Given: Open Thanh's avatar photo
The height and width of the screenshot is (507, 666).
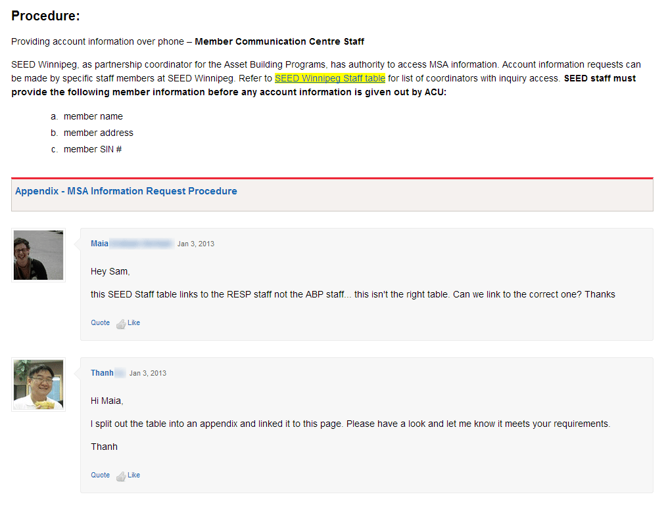Looking at the screenshot, I should click(38, 384).
